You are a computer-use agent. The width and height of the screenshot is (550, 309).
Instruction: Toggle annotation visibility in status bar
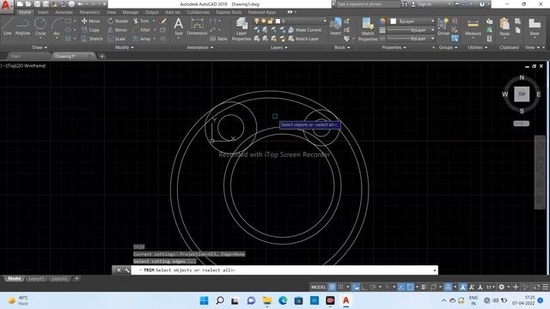[462, 287]
